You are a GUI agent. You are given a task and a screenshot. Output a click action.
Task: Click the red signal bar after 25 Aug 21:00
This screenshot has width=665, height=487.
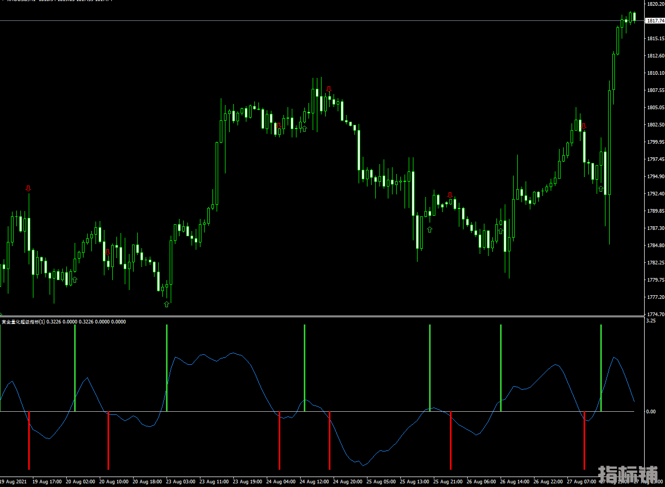pos(450,440)
